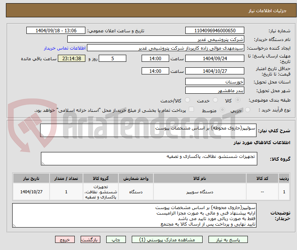The width and height of the screenshot is (297, 250).
Task: Click the buyer name field 'شرکت پتروشیمی غدیر'
Action: pos(156,39)
